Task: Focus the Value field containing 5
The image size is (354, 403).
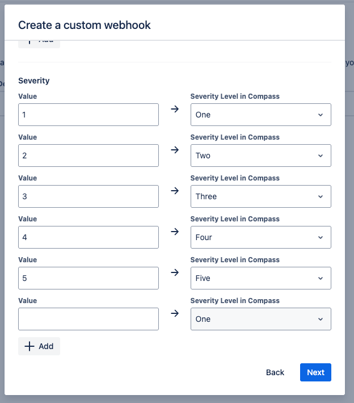Action: click(x=88, y=278)
